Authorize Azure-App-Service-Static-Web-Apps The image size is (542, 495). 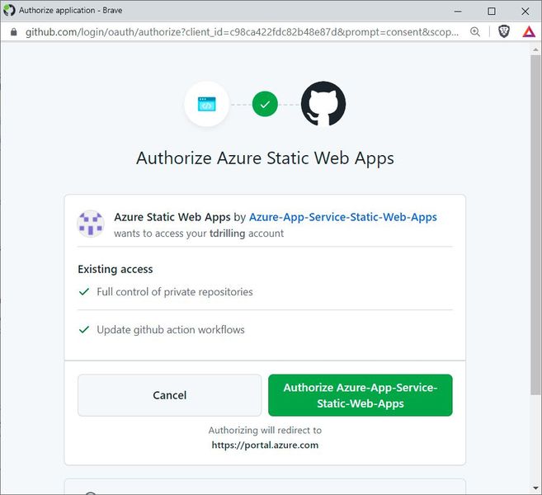[x=361, y=395]
